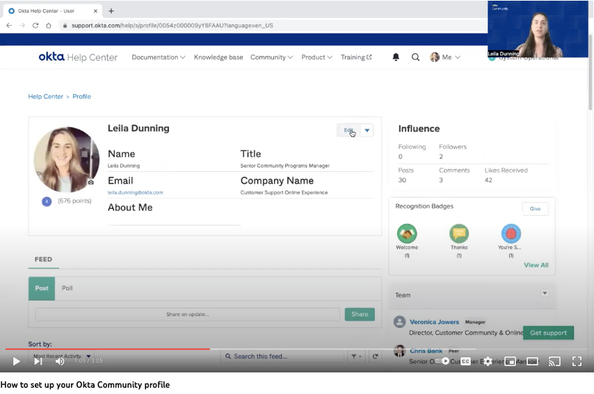Click Edit profile button
Viewport: 594px width, 394px height.
(348, 130)
